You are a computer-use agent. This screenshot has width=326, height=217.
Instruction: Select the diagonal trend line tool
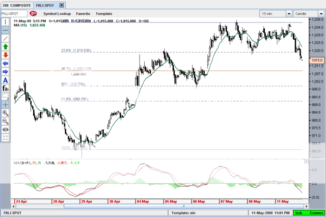pos(6,38)
